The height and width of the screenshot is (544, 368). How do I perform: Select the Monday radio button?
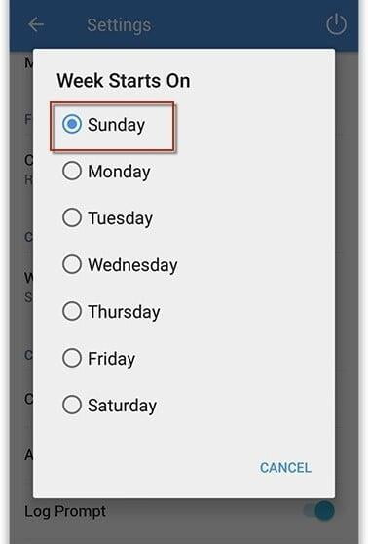click(x=72, y=171)
